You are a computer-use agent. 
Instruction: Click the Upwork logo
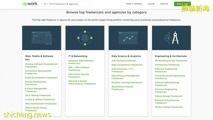(x=30, y=4)
